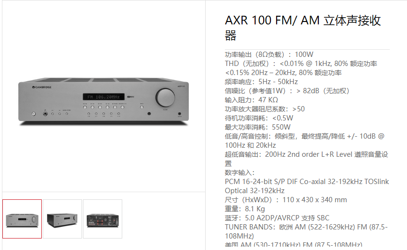Click the AXR 100 FM/AM product title
The image size is (407, 250).
coord(303,27)
